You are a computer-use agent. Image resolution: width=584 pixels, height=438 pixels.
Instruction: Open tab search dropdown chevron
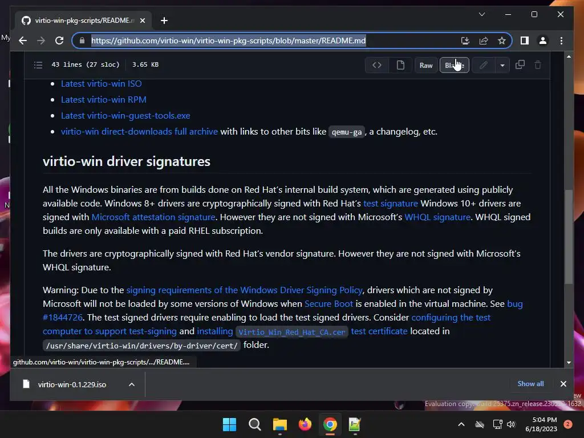(x=481, y=14)
